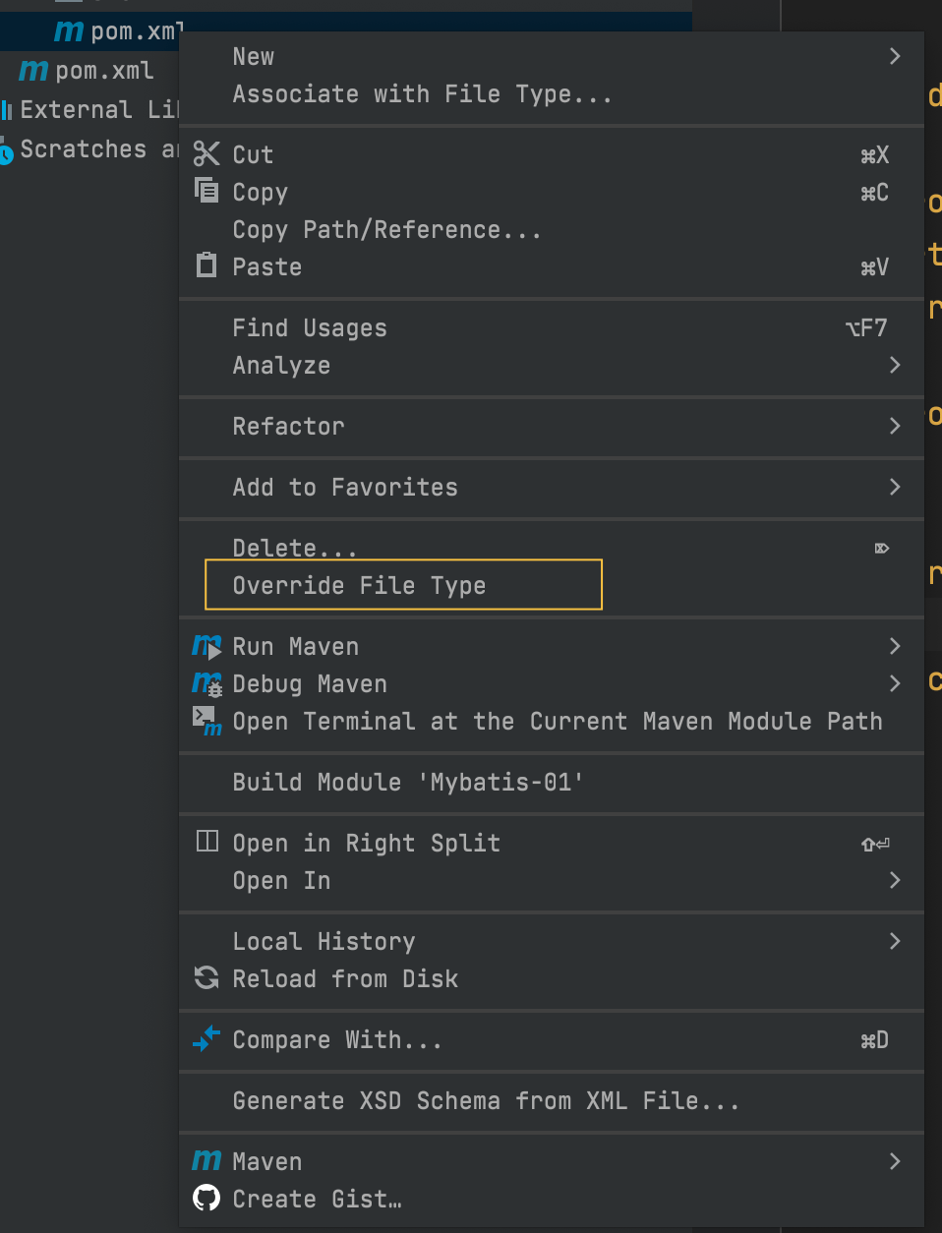Click the Paste clipboard icon
This screenshot has width=942, height=1233.
tap(206, 265)
